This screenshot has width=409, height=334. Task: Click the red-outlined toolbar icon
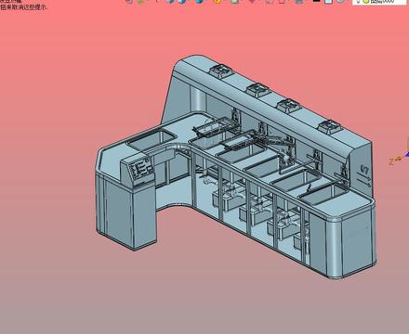[282, 1]
